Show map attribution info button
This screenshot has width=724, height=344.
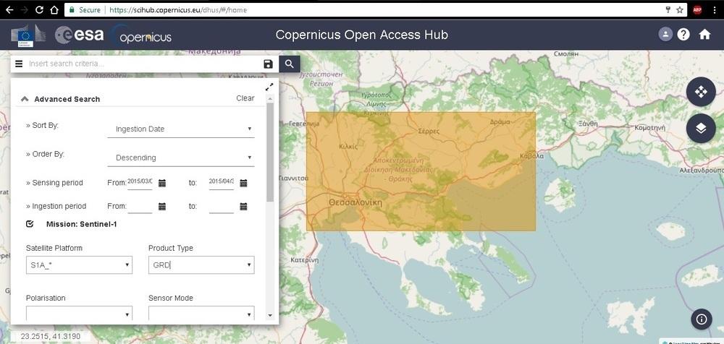[x=701, y=319]
